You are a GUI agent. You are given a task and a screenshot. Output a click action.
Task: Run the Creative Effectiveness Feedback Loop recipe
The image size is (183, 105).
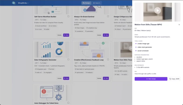[106, 78]
